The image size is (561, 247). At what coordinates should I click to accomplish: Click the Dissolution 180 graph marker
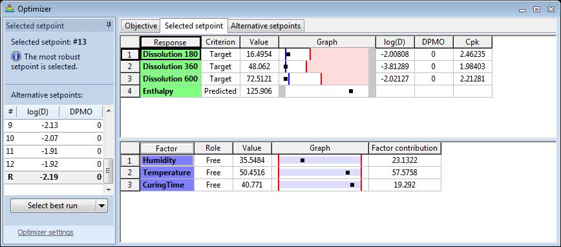288,54
